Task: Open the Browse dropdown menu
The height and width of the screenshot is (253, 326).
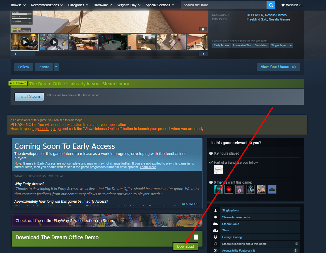Action: (x=18, y=5)
